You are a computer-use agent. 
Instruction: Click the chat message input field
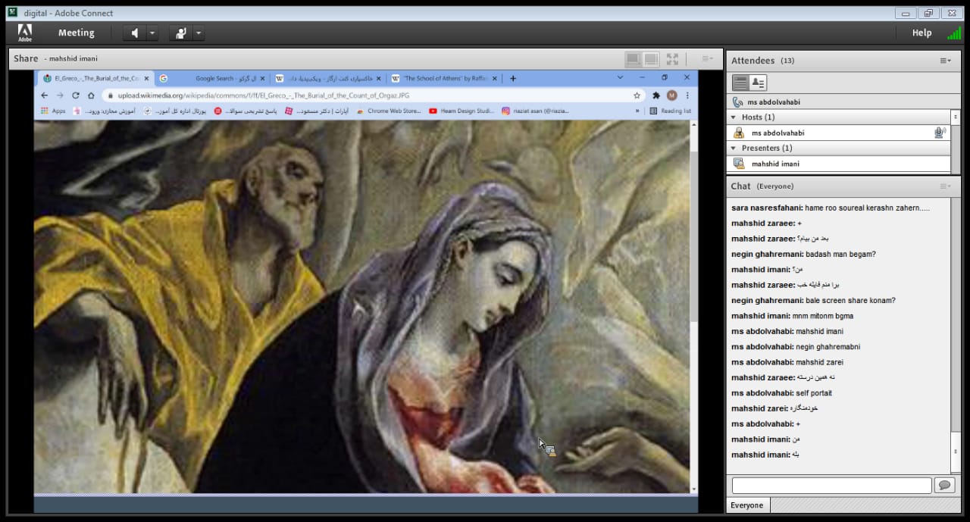(831, 485)
